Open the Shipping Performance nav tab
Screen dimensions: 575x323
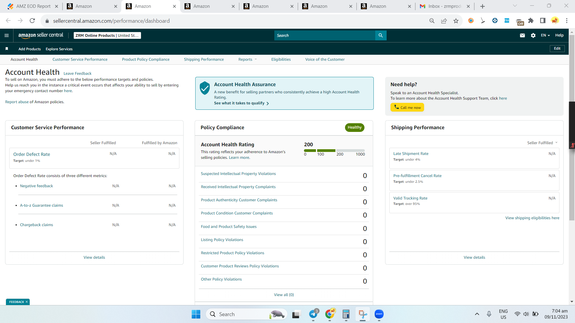(x=204, y=59)
